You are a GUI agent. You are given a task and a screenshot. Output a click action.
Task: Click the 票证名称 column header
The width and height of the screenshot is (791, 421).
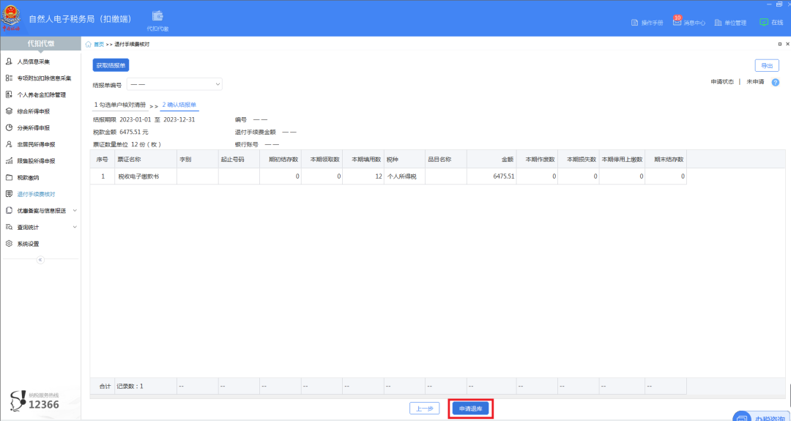tap(145, 159)
